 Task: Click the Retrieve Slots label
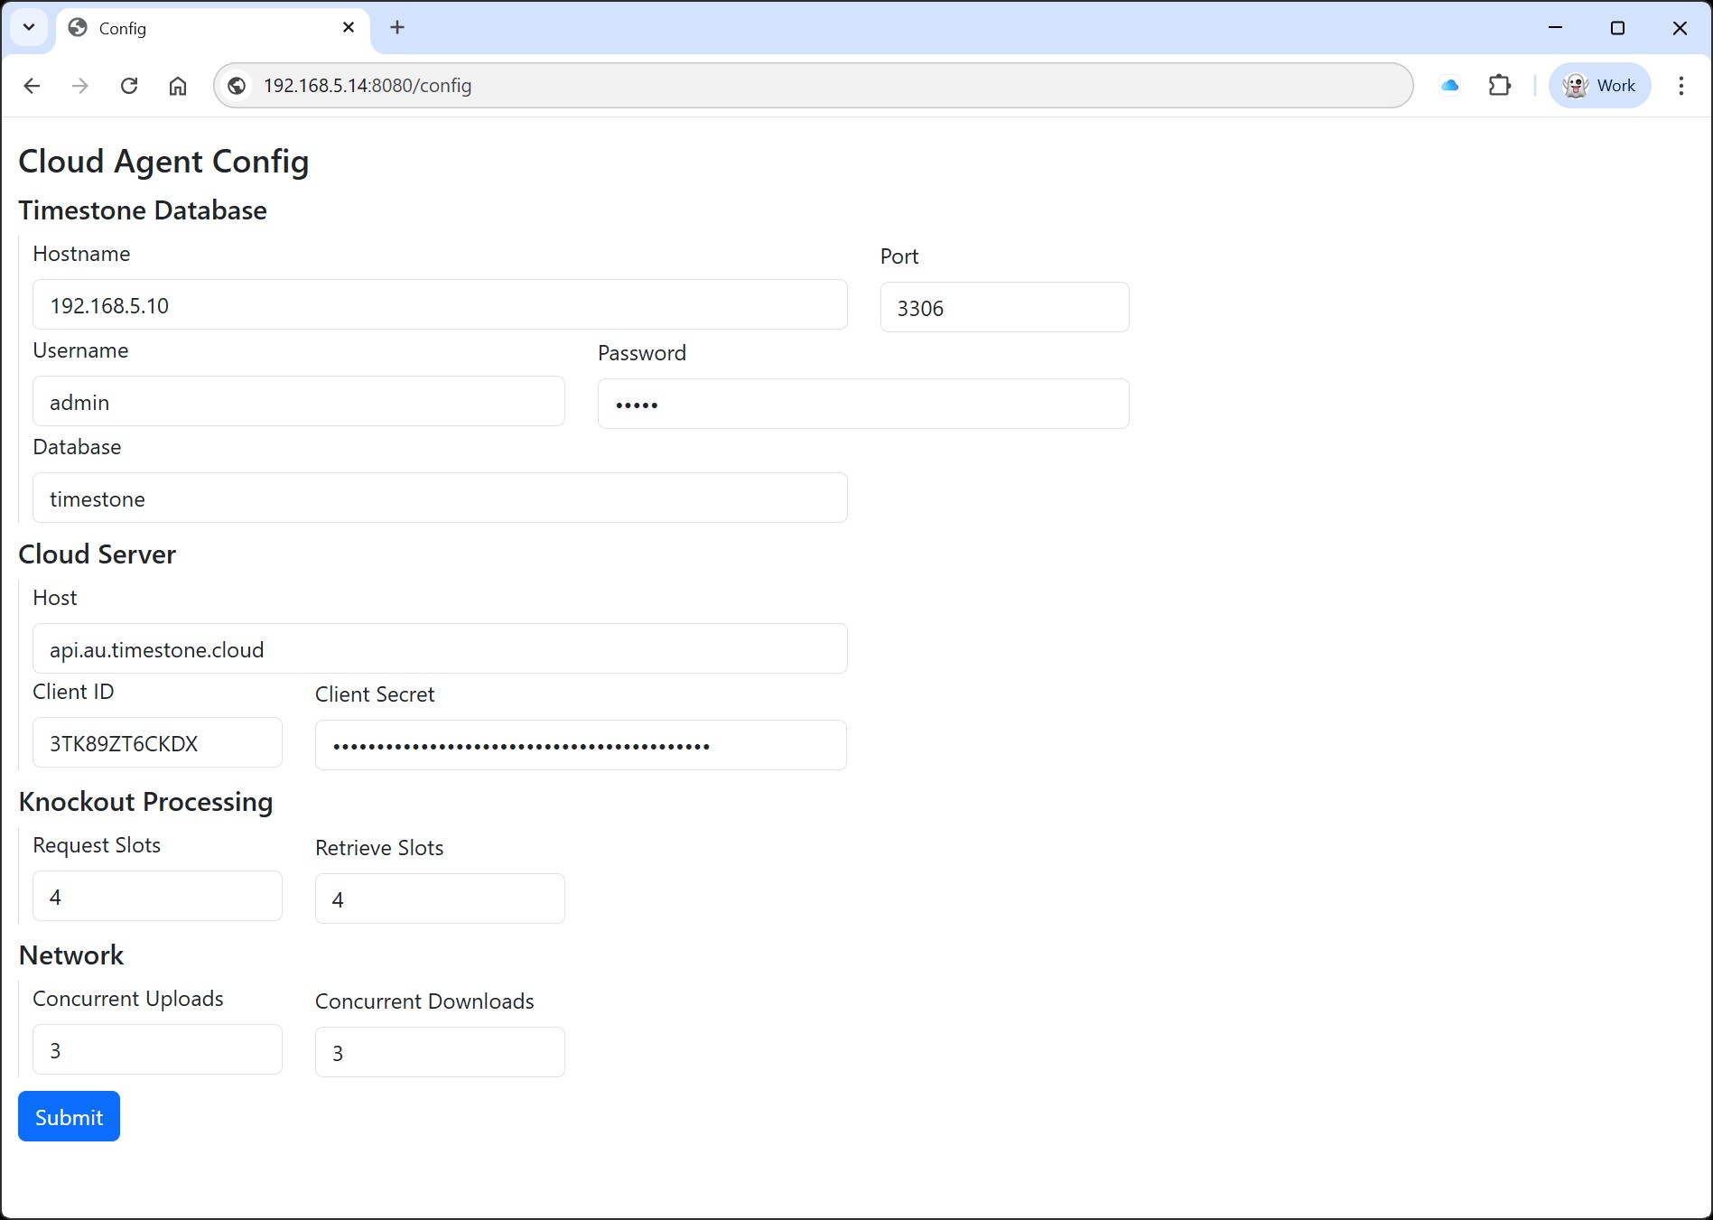coord(379,848)
